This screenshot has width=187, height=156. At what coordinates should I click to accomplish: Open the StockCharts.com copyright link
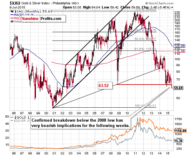pyautogui.click(x=159, y=3)
